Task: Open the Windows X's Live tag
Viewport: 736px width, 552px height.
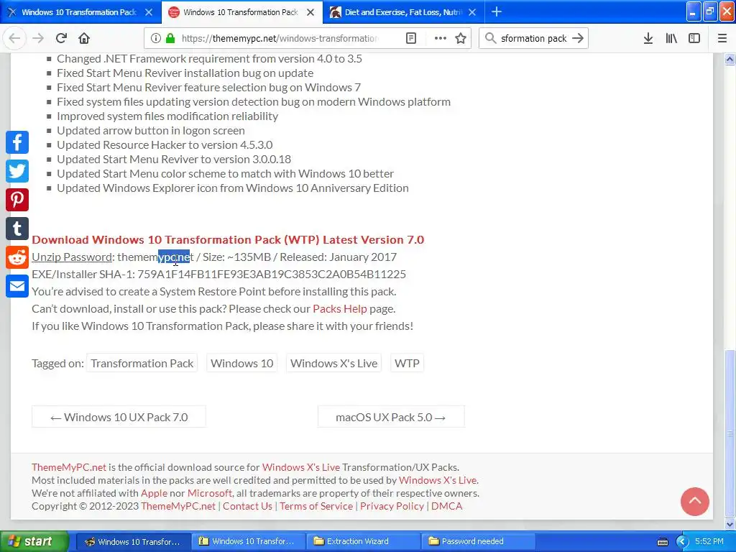Action: [333, 363]
